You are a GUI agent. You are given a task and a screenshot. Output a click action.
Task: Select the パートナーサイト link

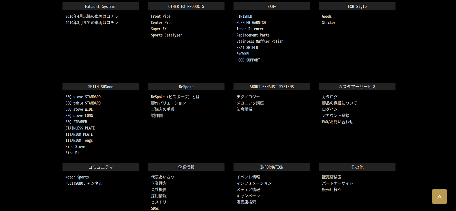pos(337,183)
